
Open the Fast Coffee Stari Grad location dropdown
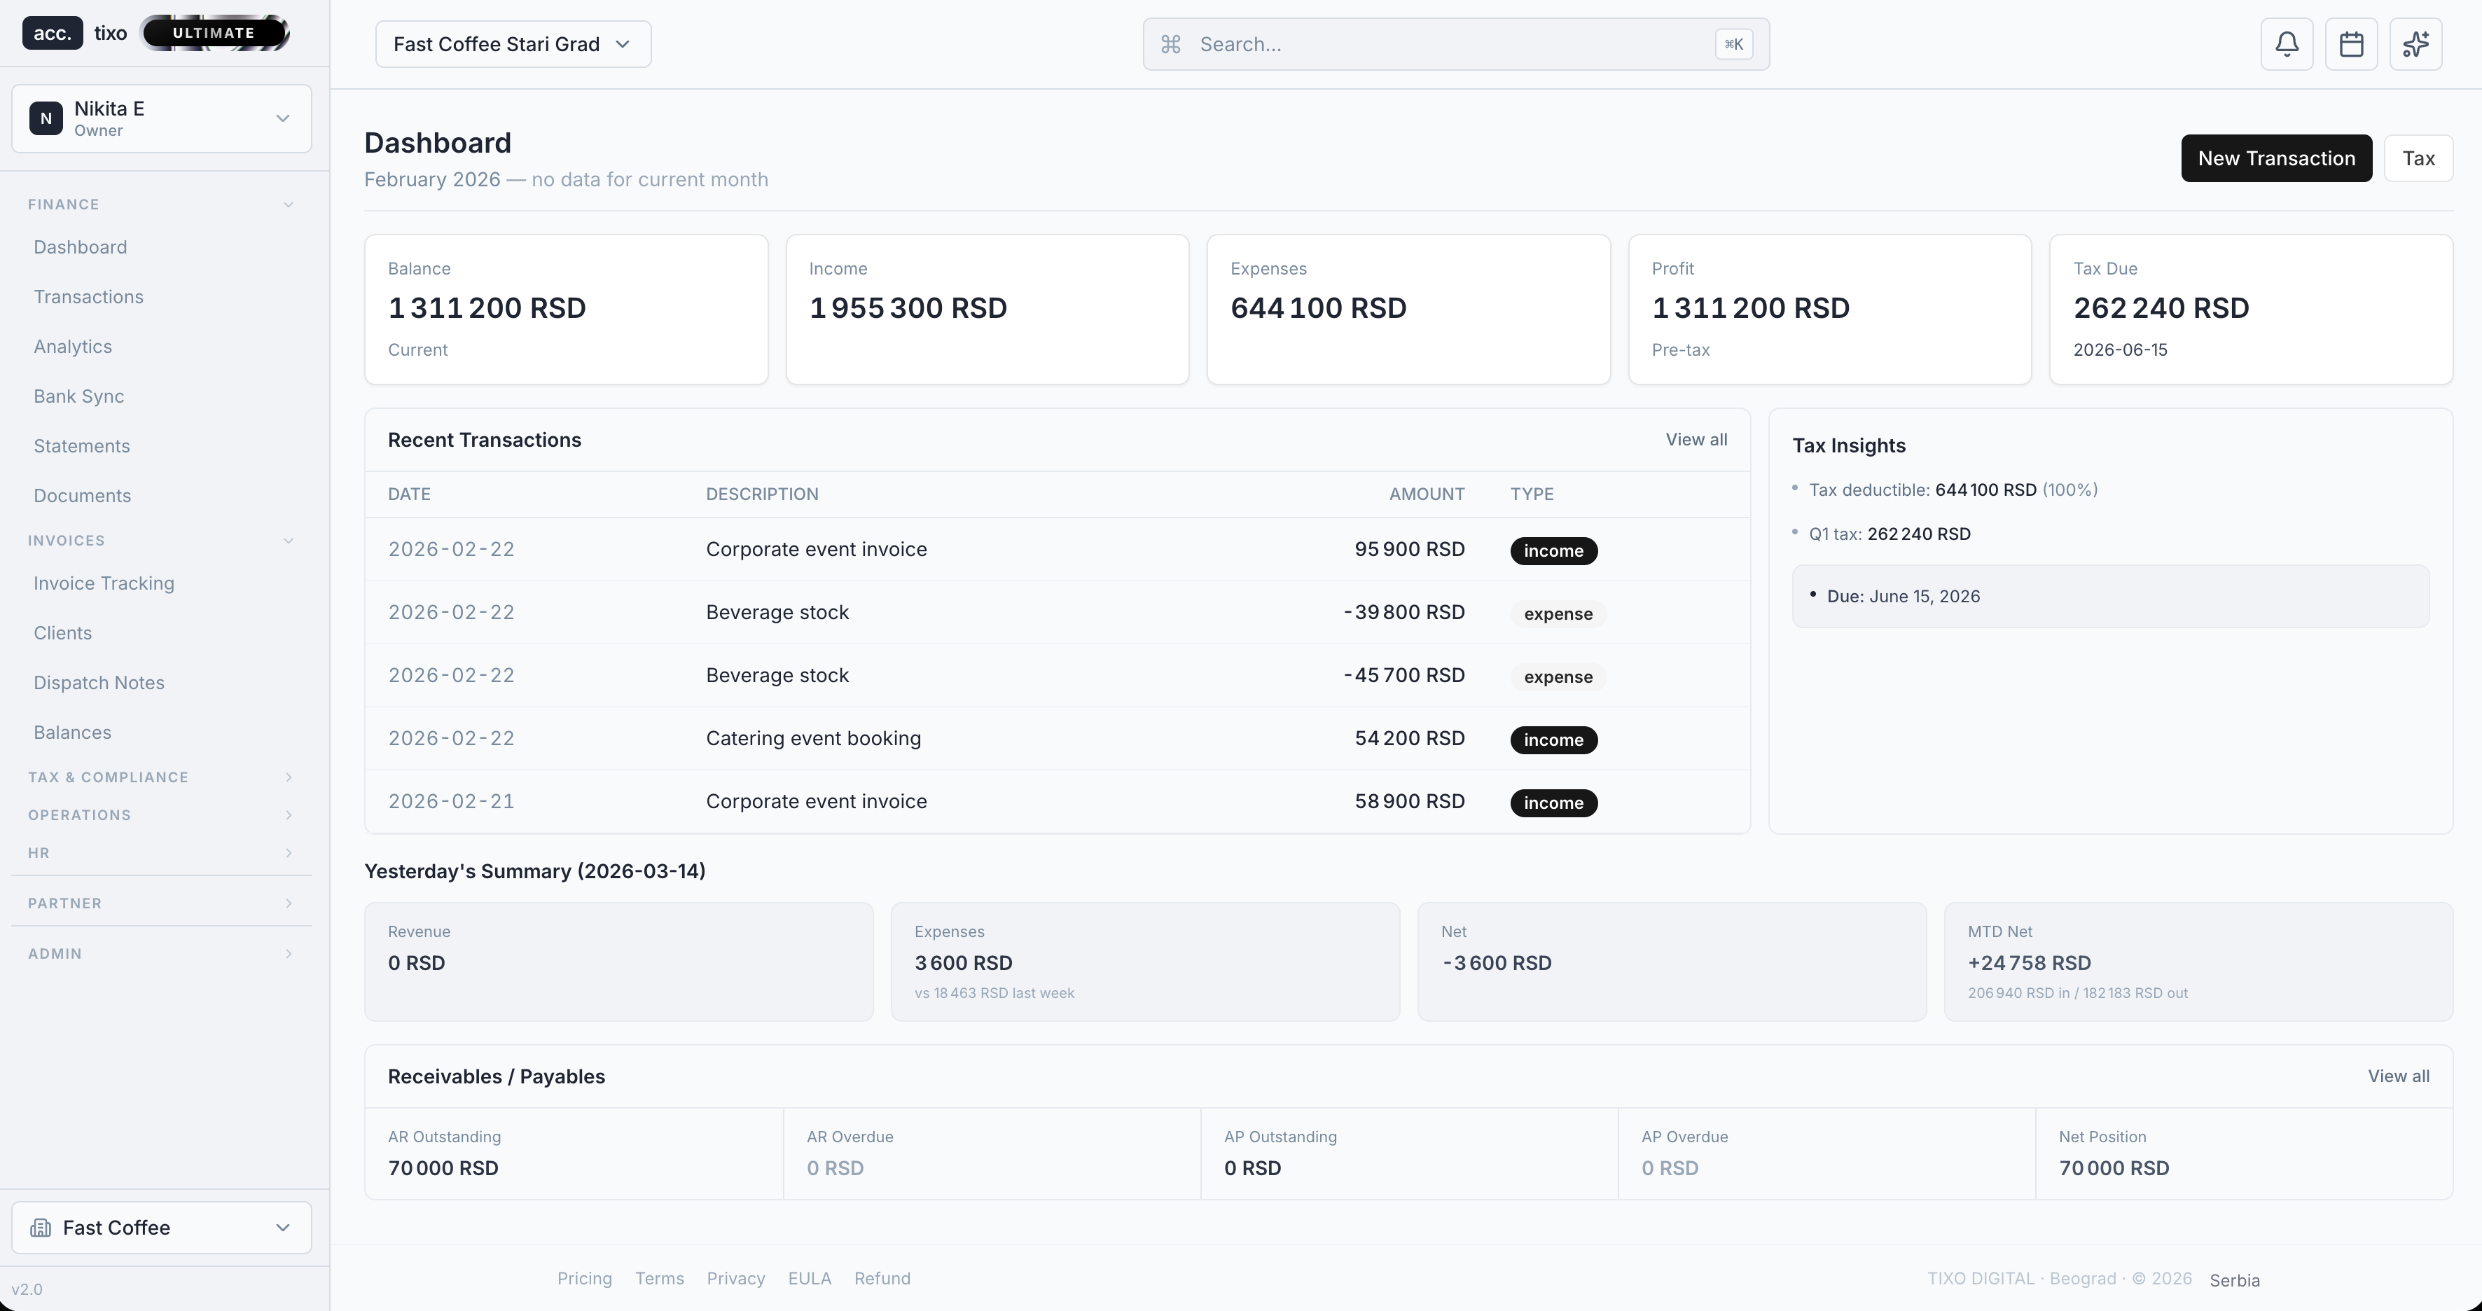pyautogui.click(x=513, y=43)
